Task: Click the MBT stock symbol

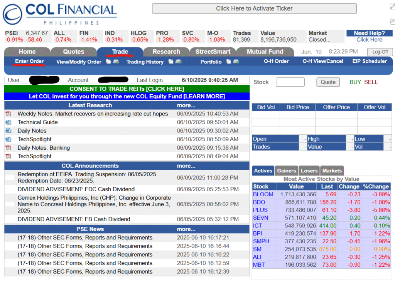Action: [259, 265]
